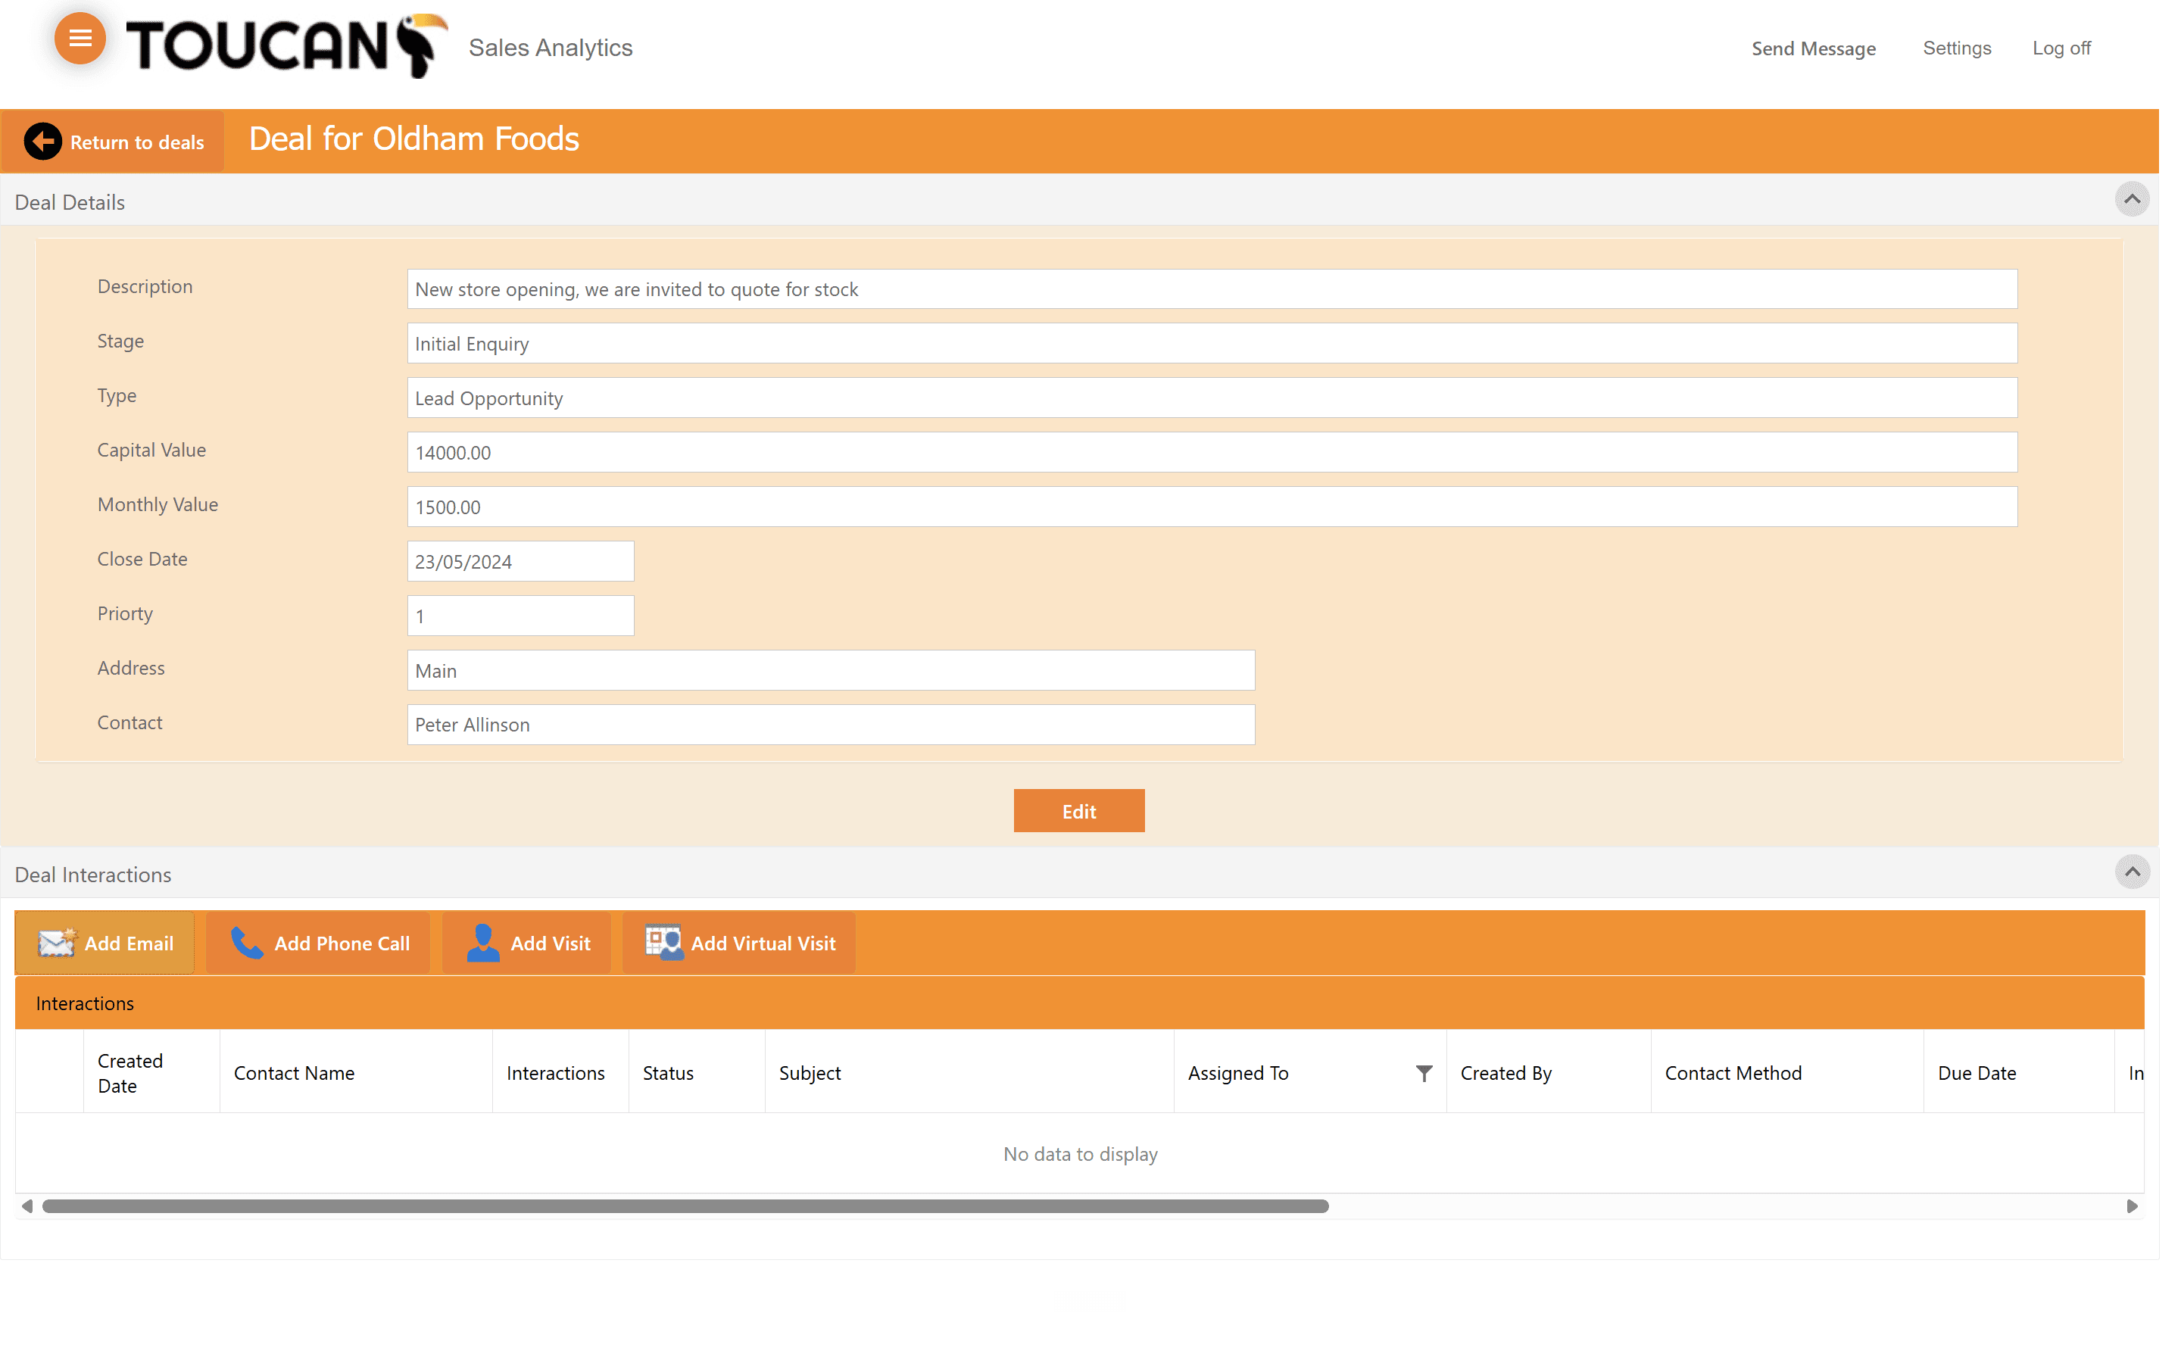The height and width of the screenshot is (1363, 2181).
Task: Click the grid scrollbar's left arrow
Action: pyautogui.click(x=27, y=1206)
